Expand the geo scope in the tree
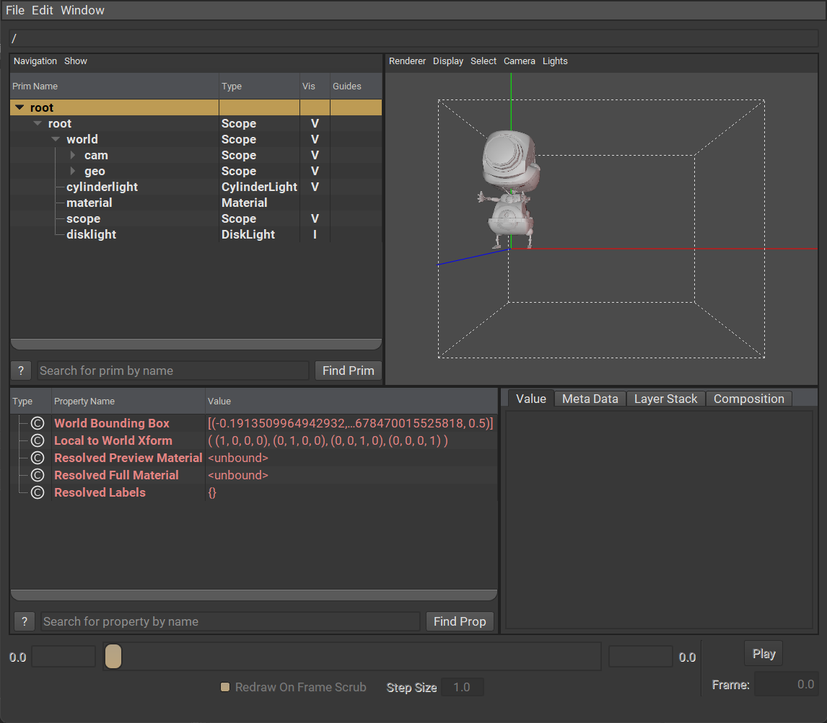Screen dimensions: 827x723 [73, 172]
